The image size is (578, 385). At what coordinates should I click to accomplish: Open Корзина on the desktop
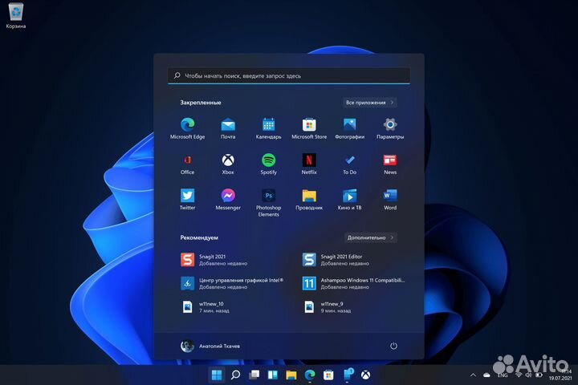point(16,16)
